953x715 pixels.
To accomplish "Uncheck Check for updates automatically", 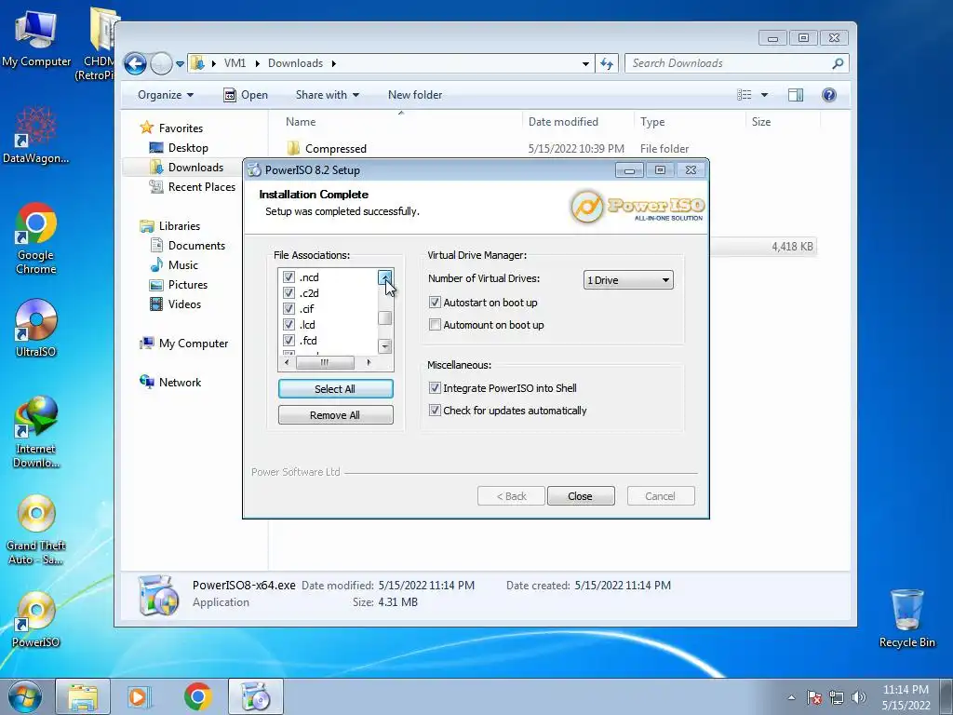I will tap(435, 411).
